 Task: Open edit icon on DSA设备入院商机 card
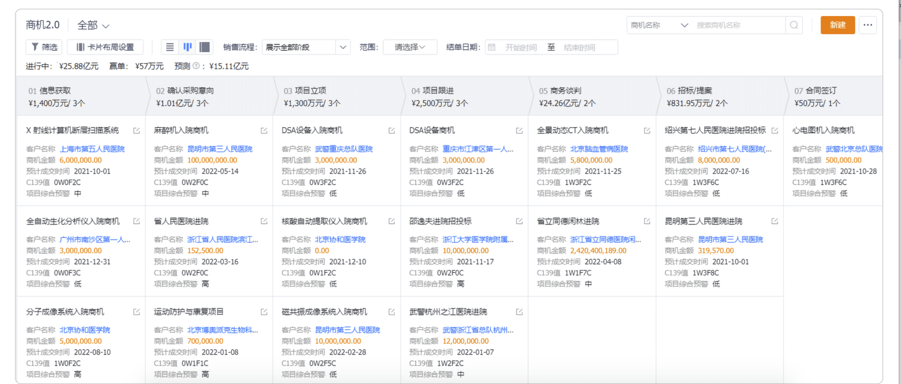(392, 131)
